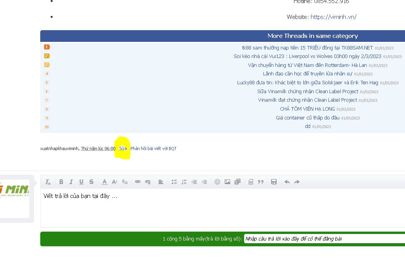Toggle bold formatting in reply editor
The height and width of the screenshot is (261, 405).
click(61, 182)
